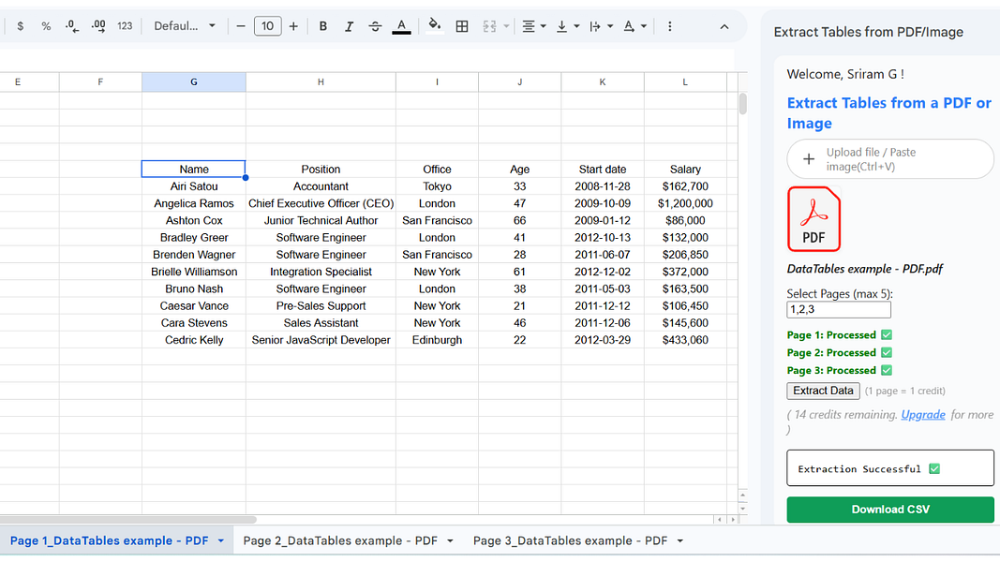Increase decimal places icon

pyautogui.click(x=98, y=26)
